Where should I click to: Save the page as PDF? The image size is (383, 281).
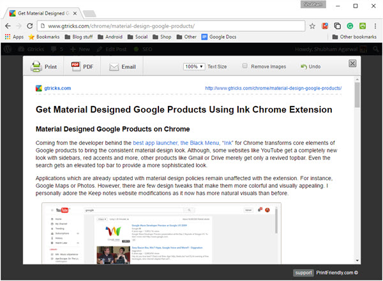click(82, 66)
